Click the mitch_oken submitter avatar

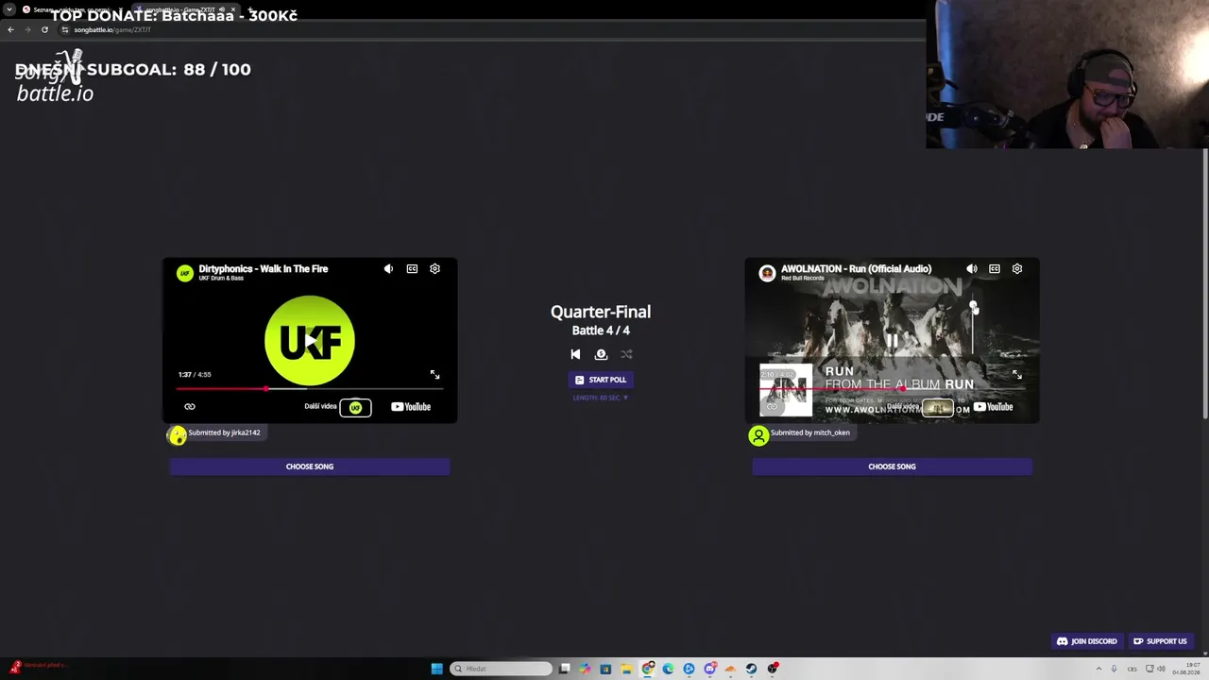(x=758, y=435)
